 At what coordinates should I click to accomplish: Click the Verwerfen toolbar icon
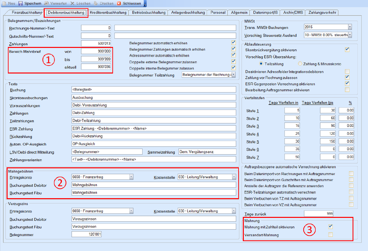tap(47, 3)
